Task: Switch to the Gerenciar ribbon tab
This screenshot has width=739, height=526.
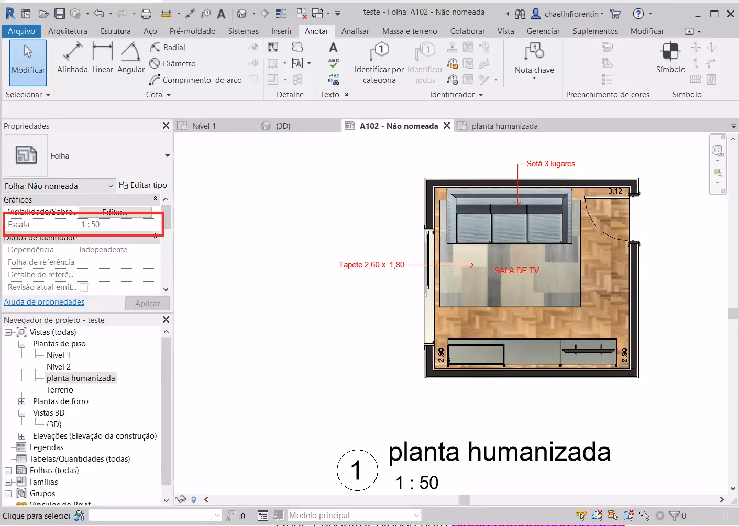Action: [543, 31]
